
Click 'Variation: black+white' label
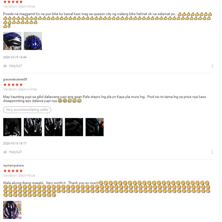[20, 89]
